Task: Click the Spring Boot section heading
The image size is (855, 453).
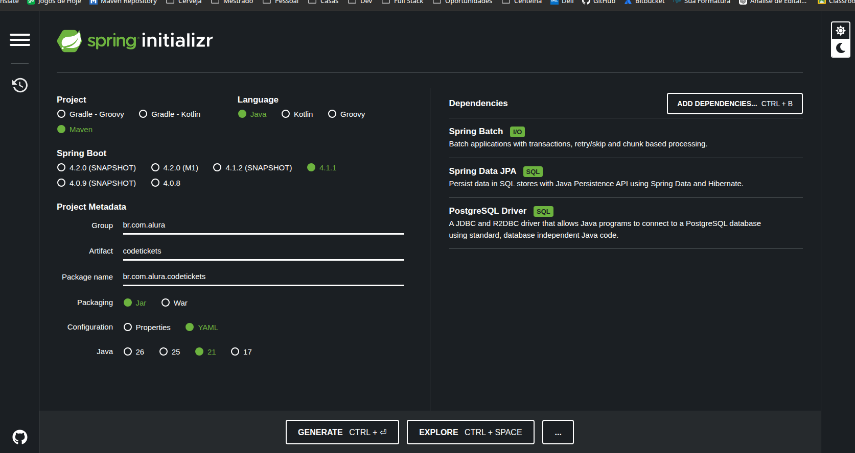Action: (x=82, y=154)
